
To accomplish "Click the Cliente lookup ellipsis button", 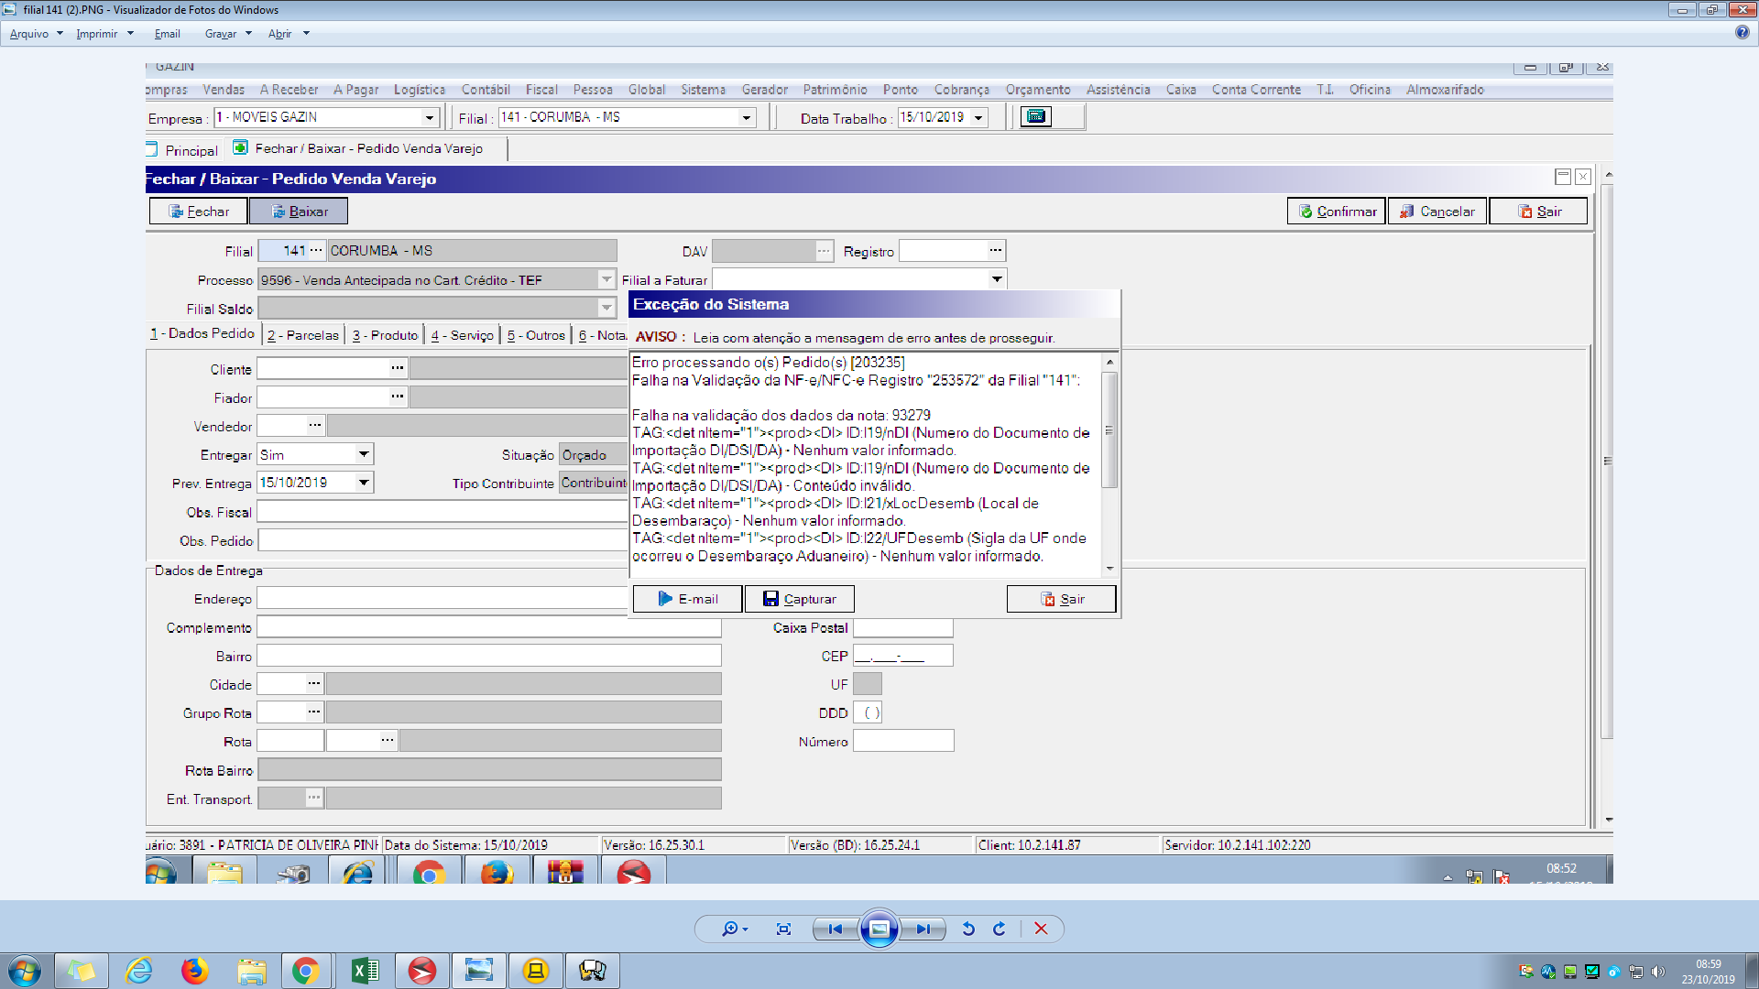I will click(x=398, y=368).
